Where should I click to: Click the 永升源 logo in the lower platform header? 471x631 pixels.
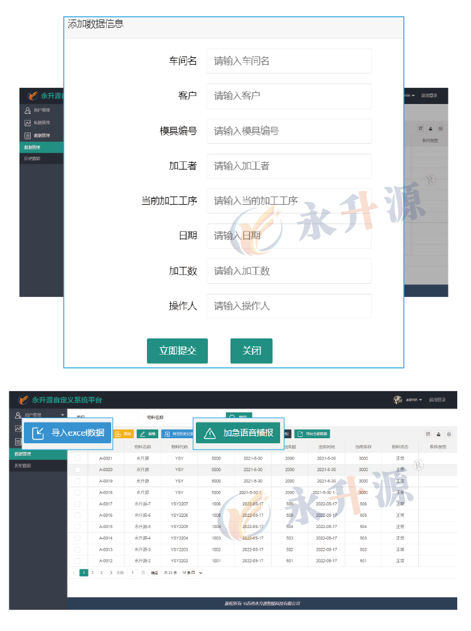coord(23,399)
